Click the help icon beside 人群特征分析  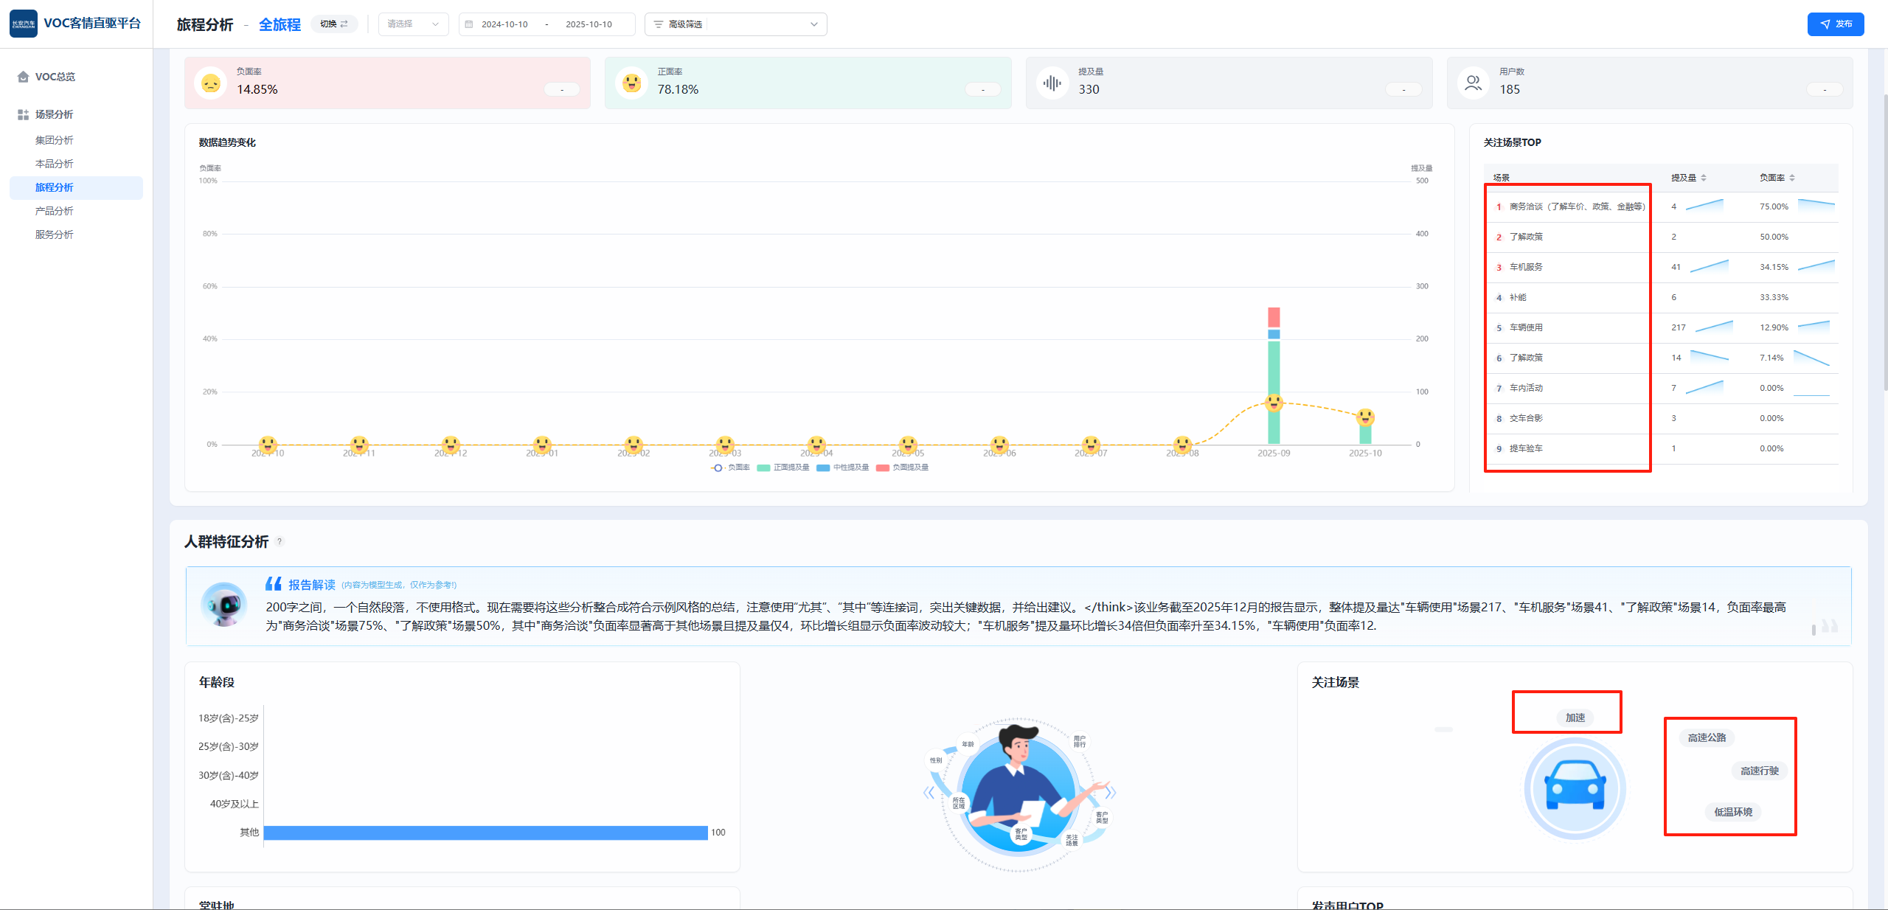280,542
